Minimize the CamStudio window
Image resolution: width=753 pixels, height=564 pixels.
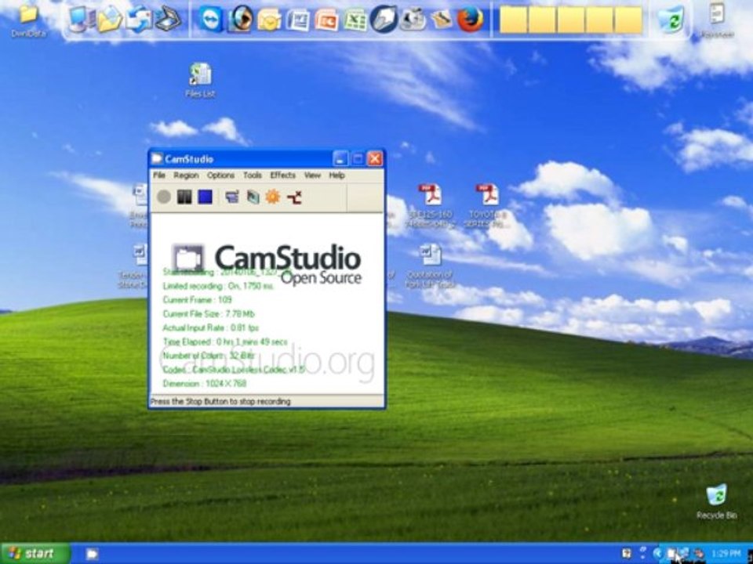[340, 159]
